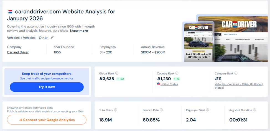The width and height of the screenshot is (270, 131).
Task: Click the Try it now button
Action: pos(47,87)
